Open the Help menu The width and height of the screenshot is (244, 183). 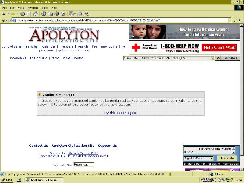(54, 8)
